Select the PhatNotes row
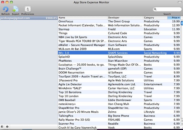This screenshot has width=183, height=130. [x=119, y=61]
